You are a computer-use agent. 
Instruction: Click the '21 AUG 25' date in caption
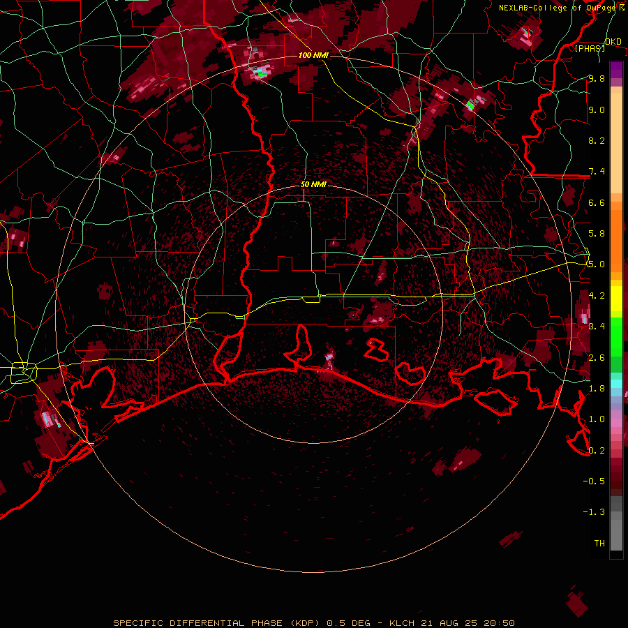click(449, 623)
